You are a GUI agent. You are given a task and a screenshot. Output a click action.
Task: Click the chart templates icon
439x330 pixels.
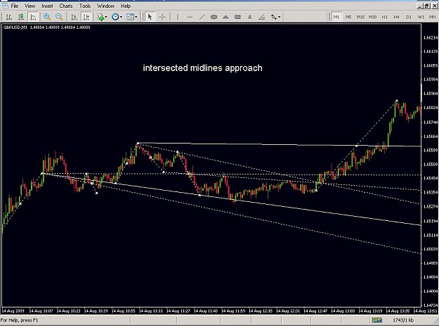point(130,17)
